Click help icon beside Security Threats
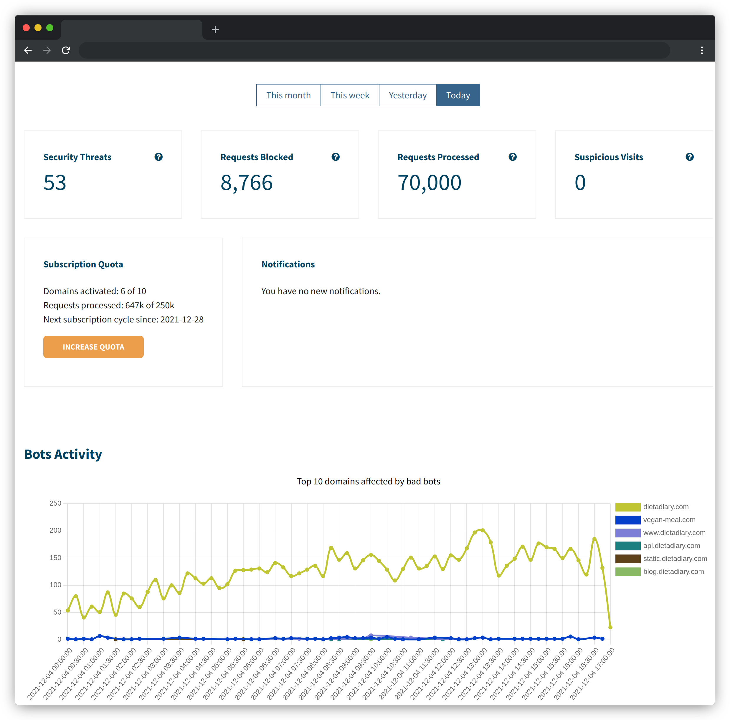Screen dimensions: 730x720 (158, 157)
